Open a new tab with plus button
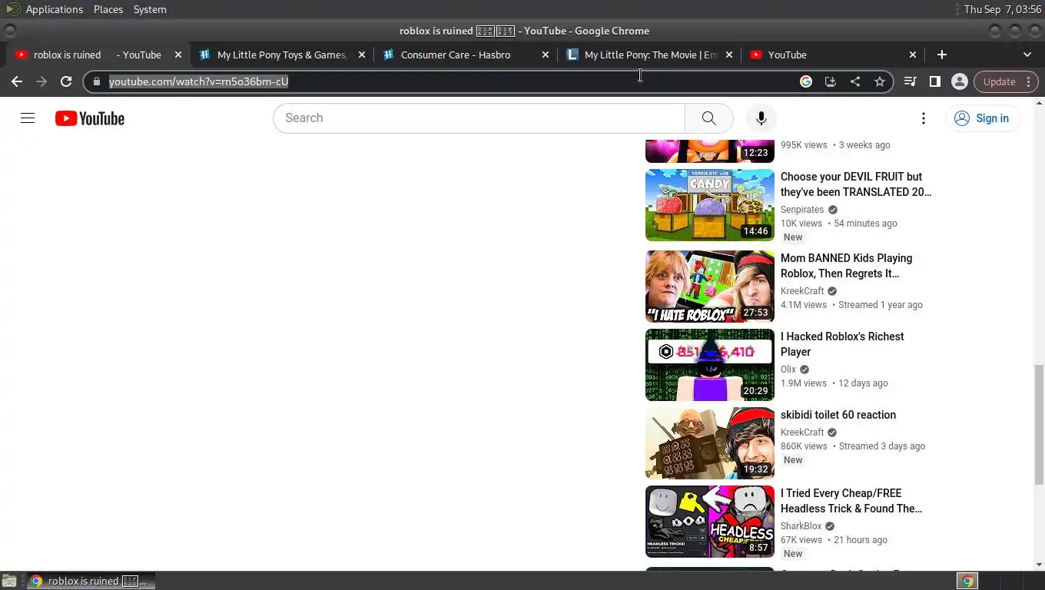The height and width of the screenshot is (590, 1045). (x=942, y=55)
